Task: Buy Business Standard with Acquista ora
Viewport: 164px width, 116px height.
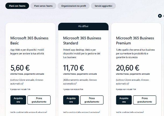Action: [71, 100]
